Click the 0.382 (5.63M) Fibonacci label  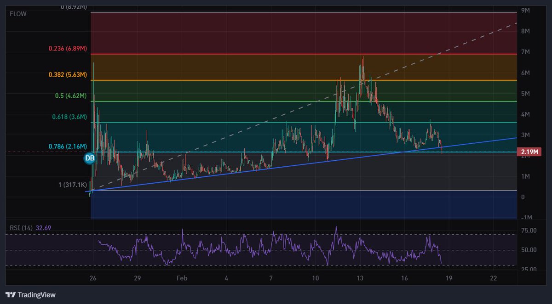68,74
